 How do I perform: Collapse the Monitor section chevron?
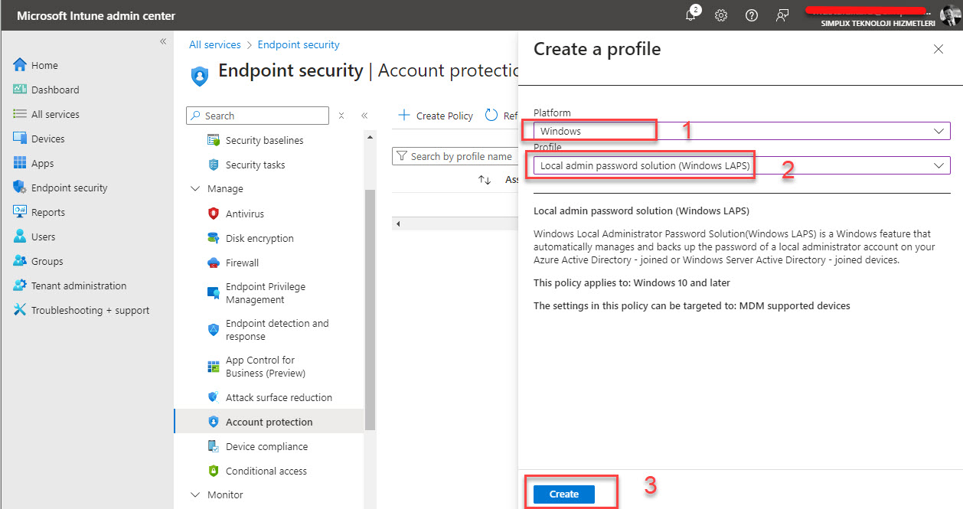(194, 495)
